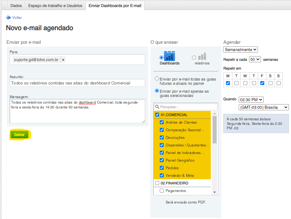291x219 pixels.
Task: Uncheck Análise de Clientes checkbox
Action: tap(162, 122)
